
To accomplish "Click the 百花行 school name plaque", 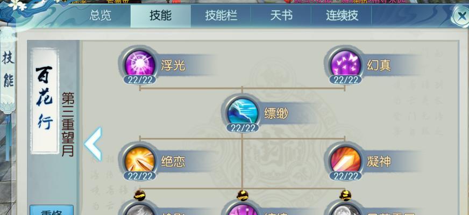I will [x=45, y=101].
